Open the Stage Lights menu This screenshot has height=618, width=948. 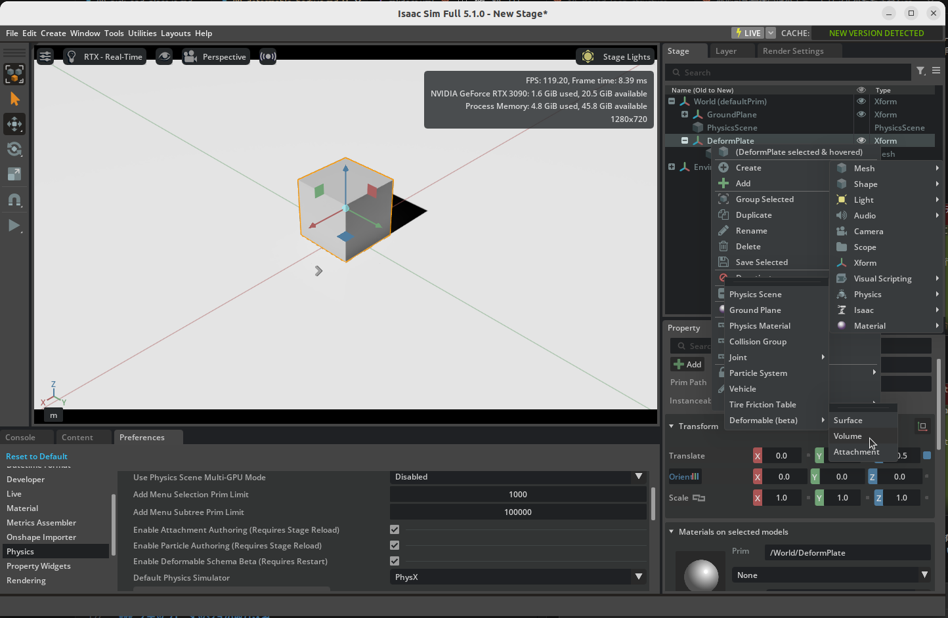tap(614, 56)
